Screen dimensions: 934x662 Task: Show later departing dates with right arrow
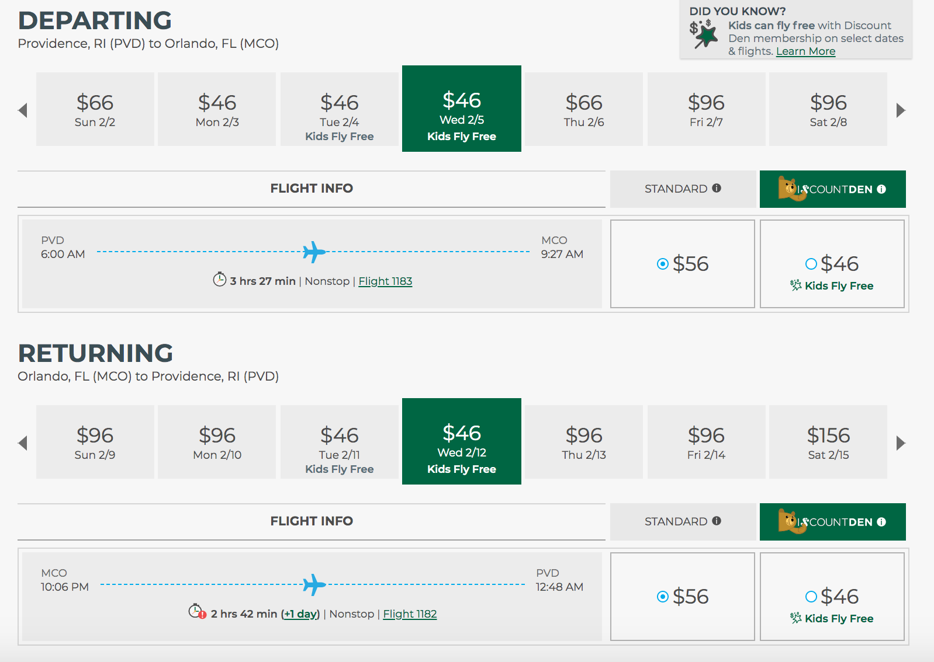[901, 110]
